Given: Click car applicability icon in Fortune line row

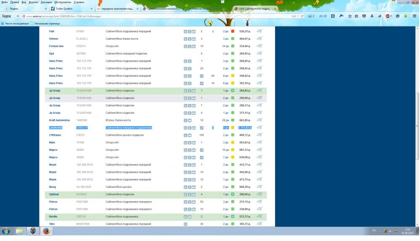Looking at the screenshot, I should point(194,46).
